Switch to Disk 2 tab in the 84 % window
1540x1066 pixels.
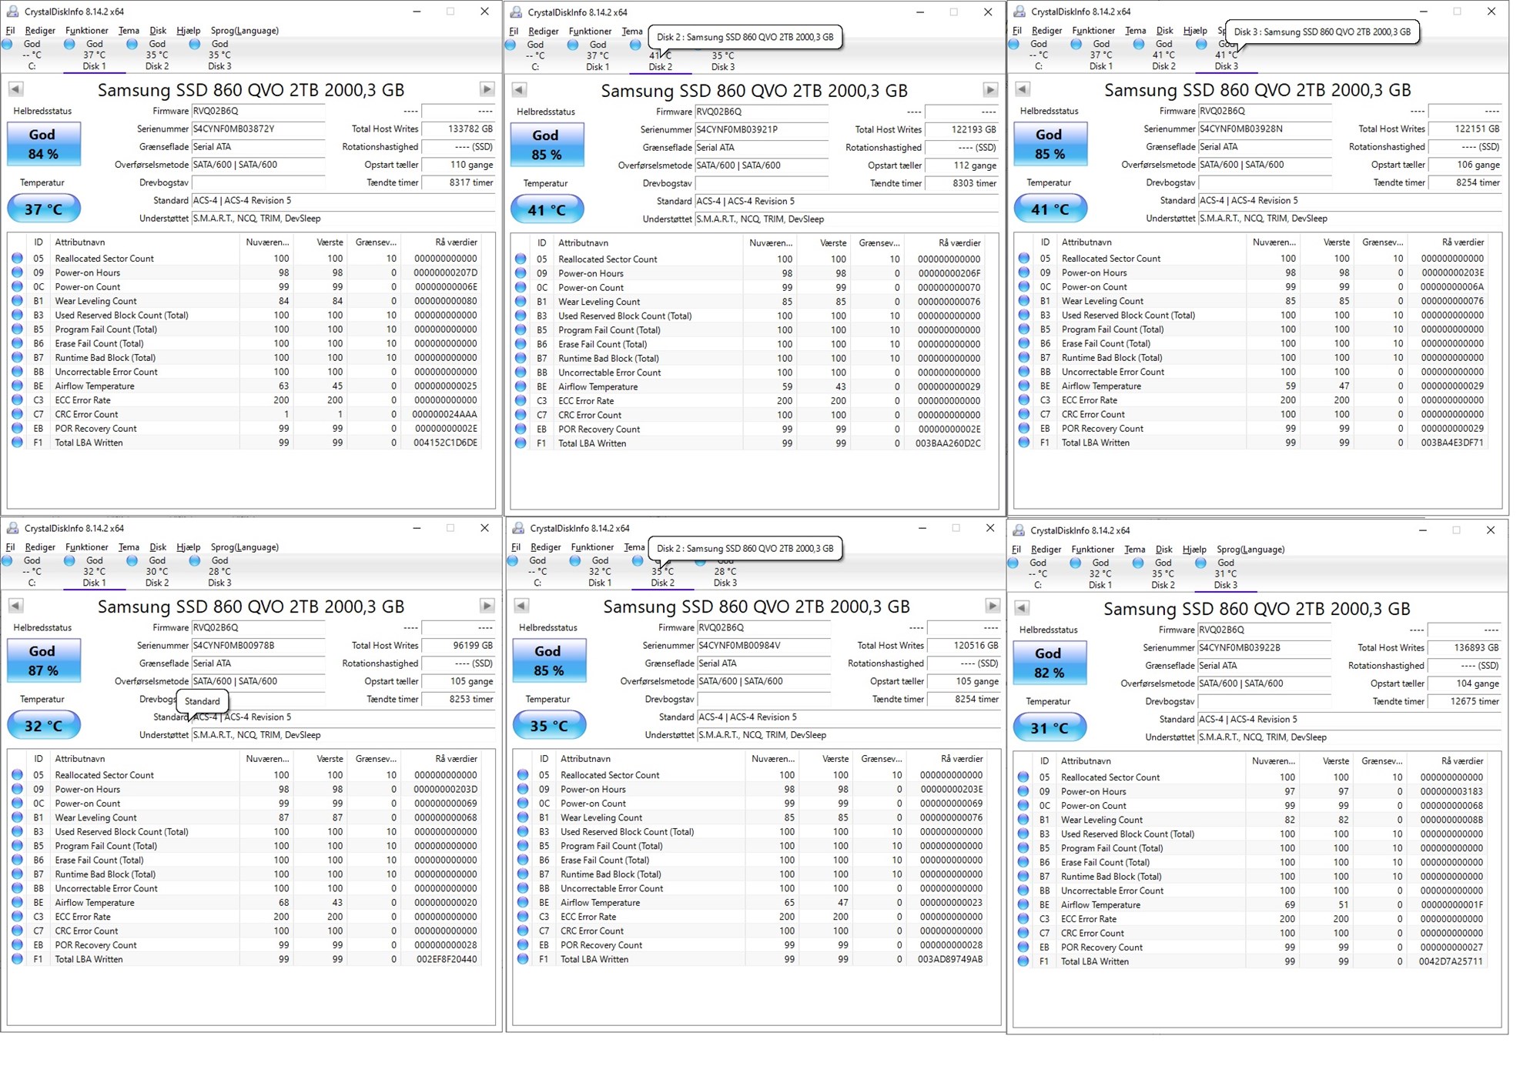(x=157, y=55)
